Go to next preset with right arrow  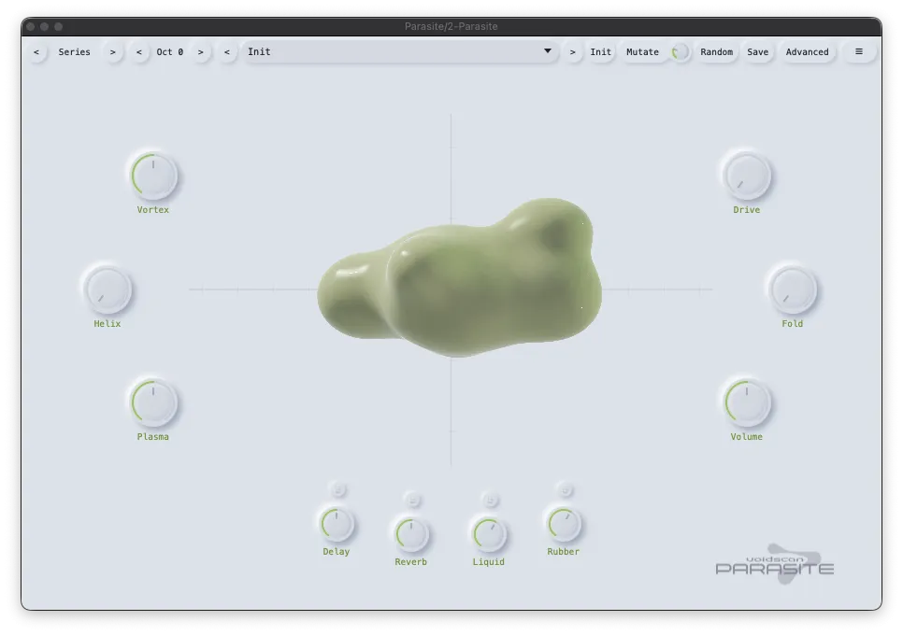572,51
